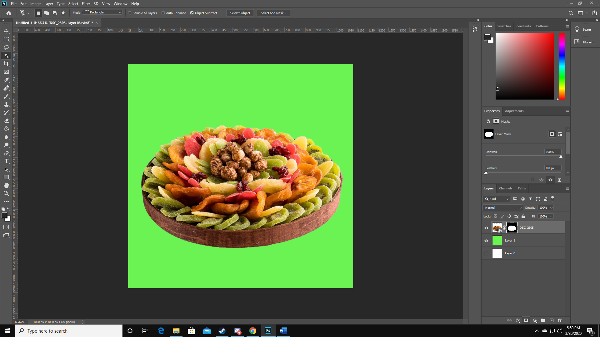Select the Dodge tool
This screenshot has width=600, height=337.
pos(6,145)
